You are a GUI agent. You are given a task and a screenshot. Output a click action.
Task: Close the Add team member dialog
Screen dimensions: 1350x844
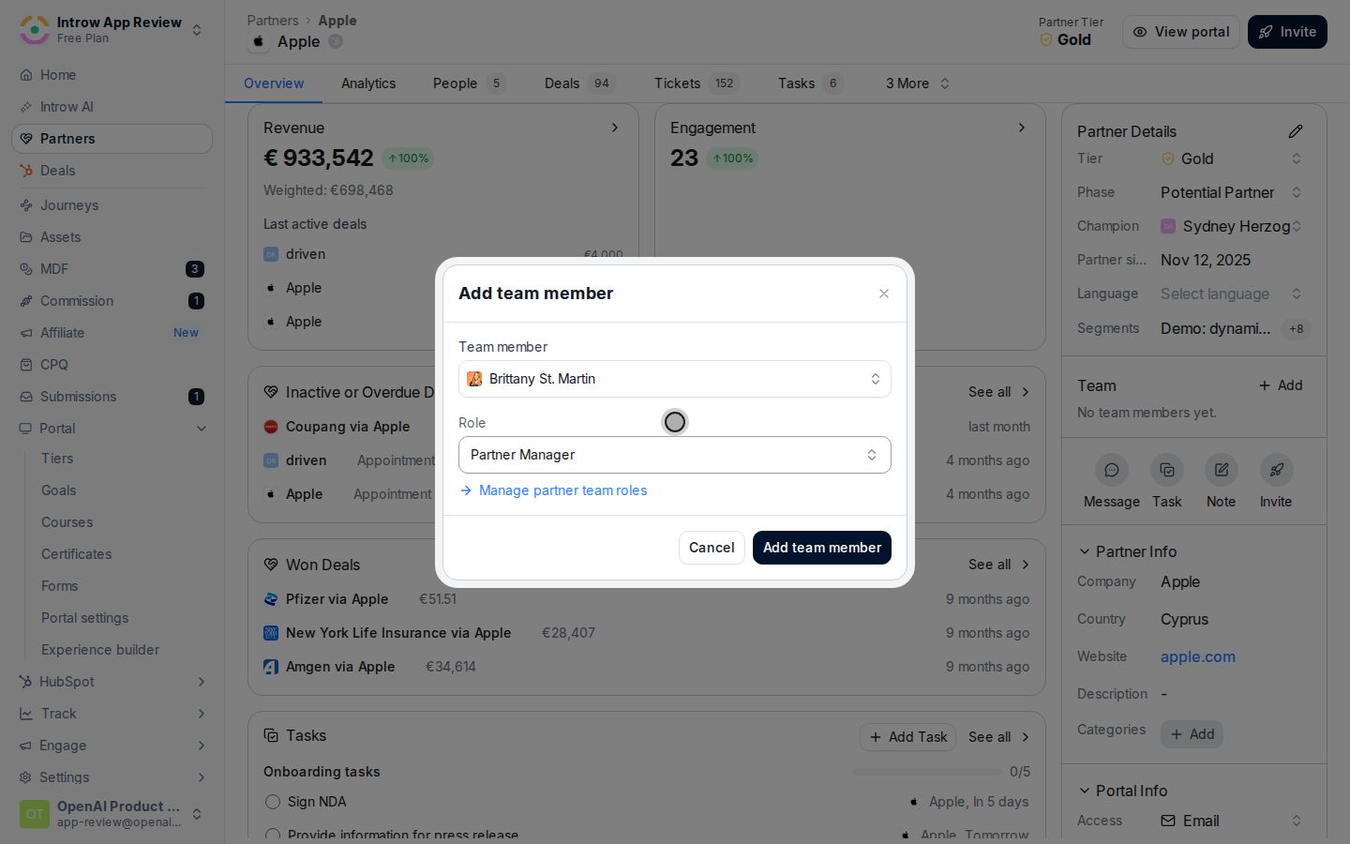click(x=883, y=294)
